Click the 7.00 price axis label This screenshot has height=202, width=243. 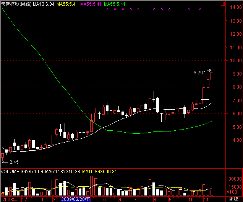coord(237,100)
